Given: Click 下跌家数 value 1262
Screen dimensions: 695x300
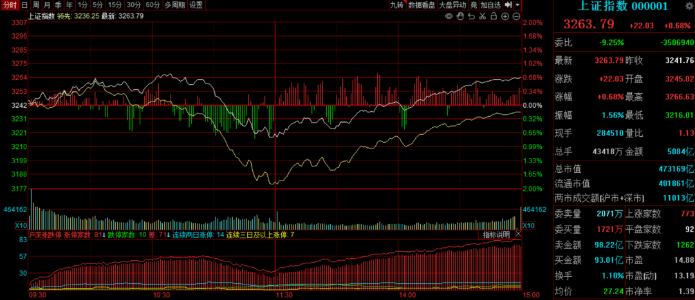Looking at the screenshot, I should (685, 245).
